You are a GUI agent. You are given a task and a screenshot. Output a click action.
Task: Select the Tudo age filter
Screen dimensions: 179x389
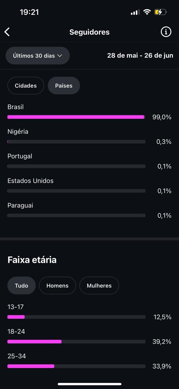[x=22, y=286]
